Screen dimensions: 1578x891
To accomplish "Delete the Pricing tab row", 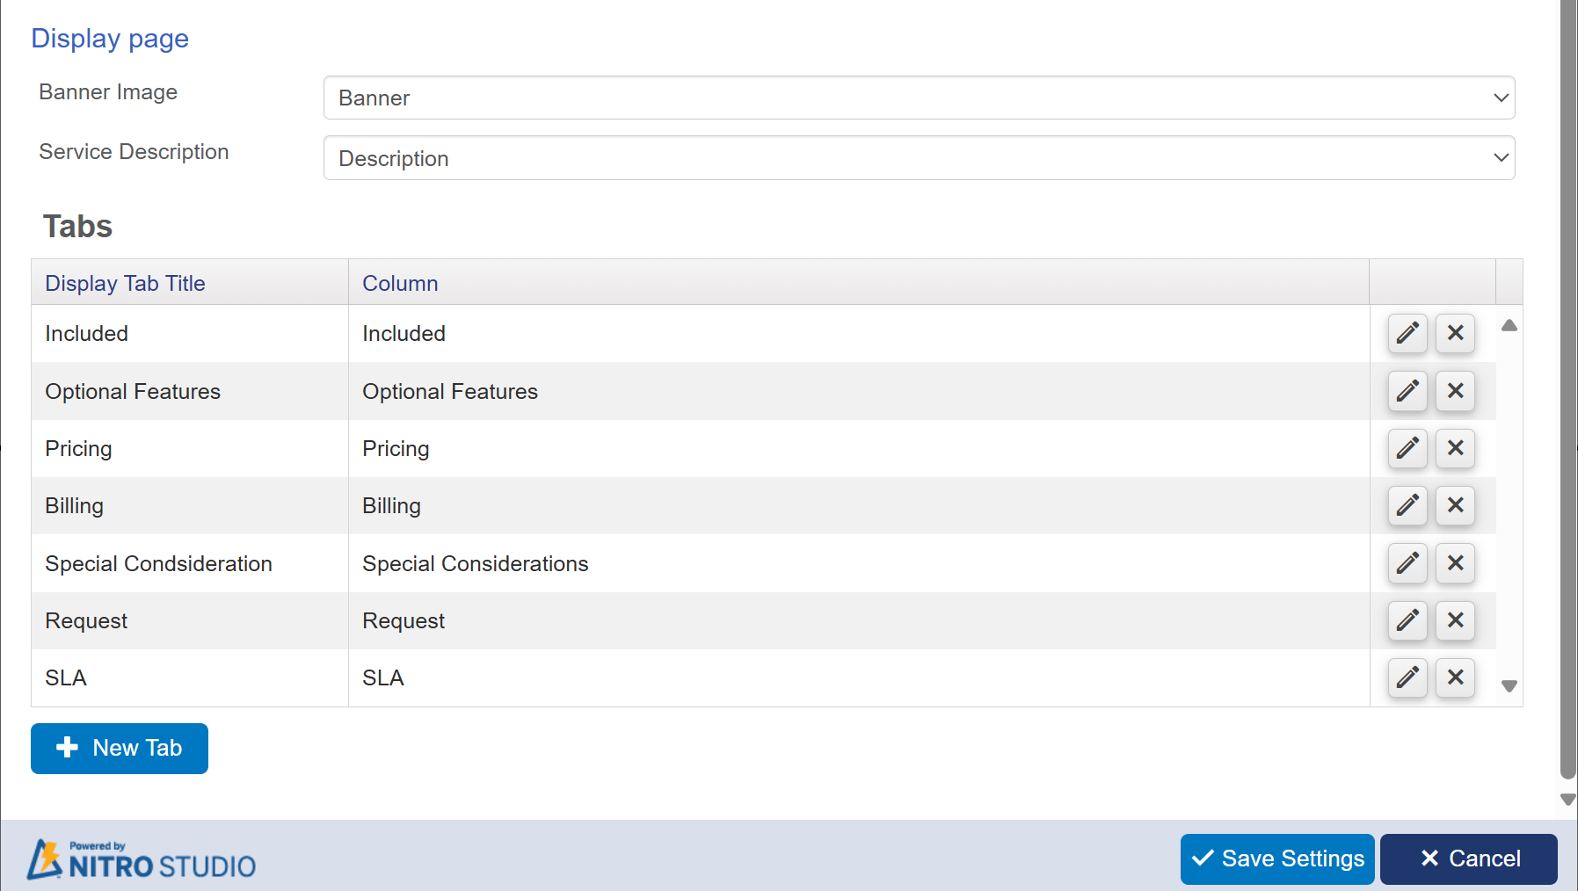I will [x=1455, y=448].
